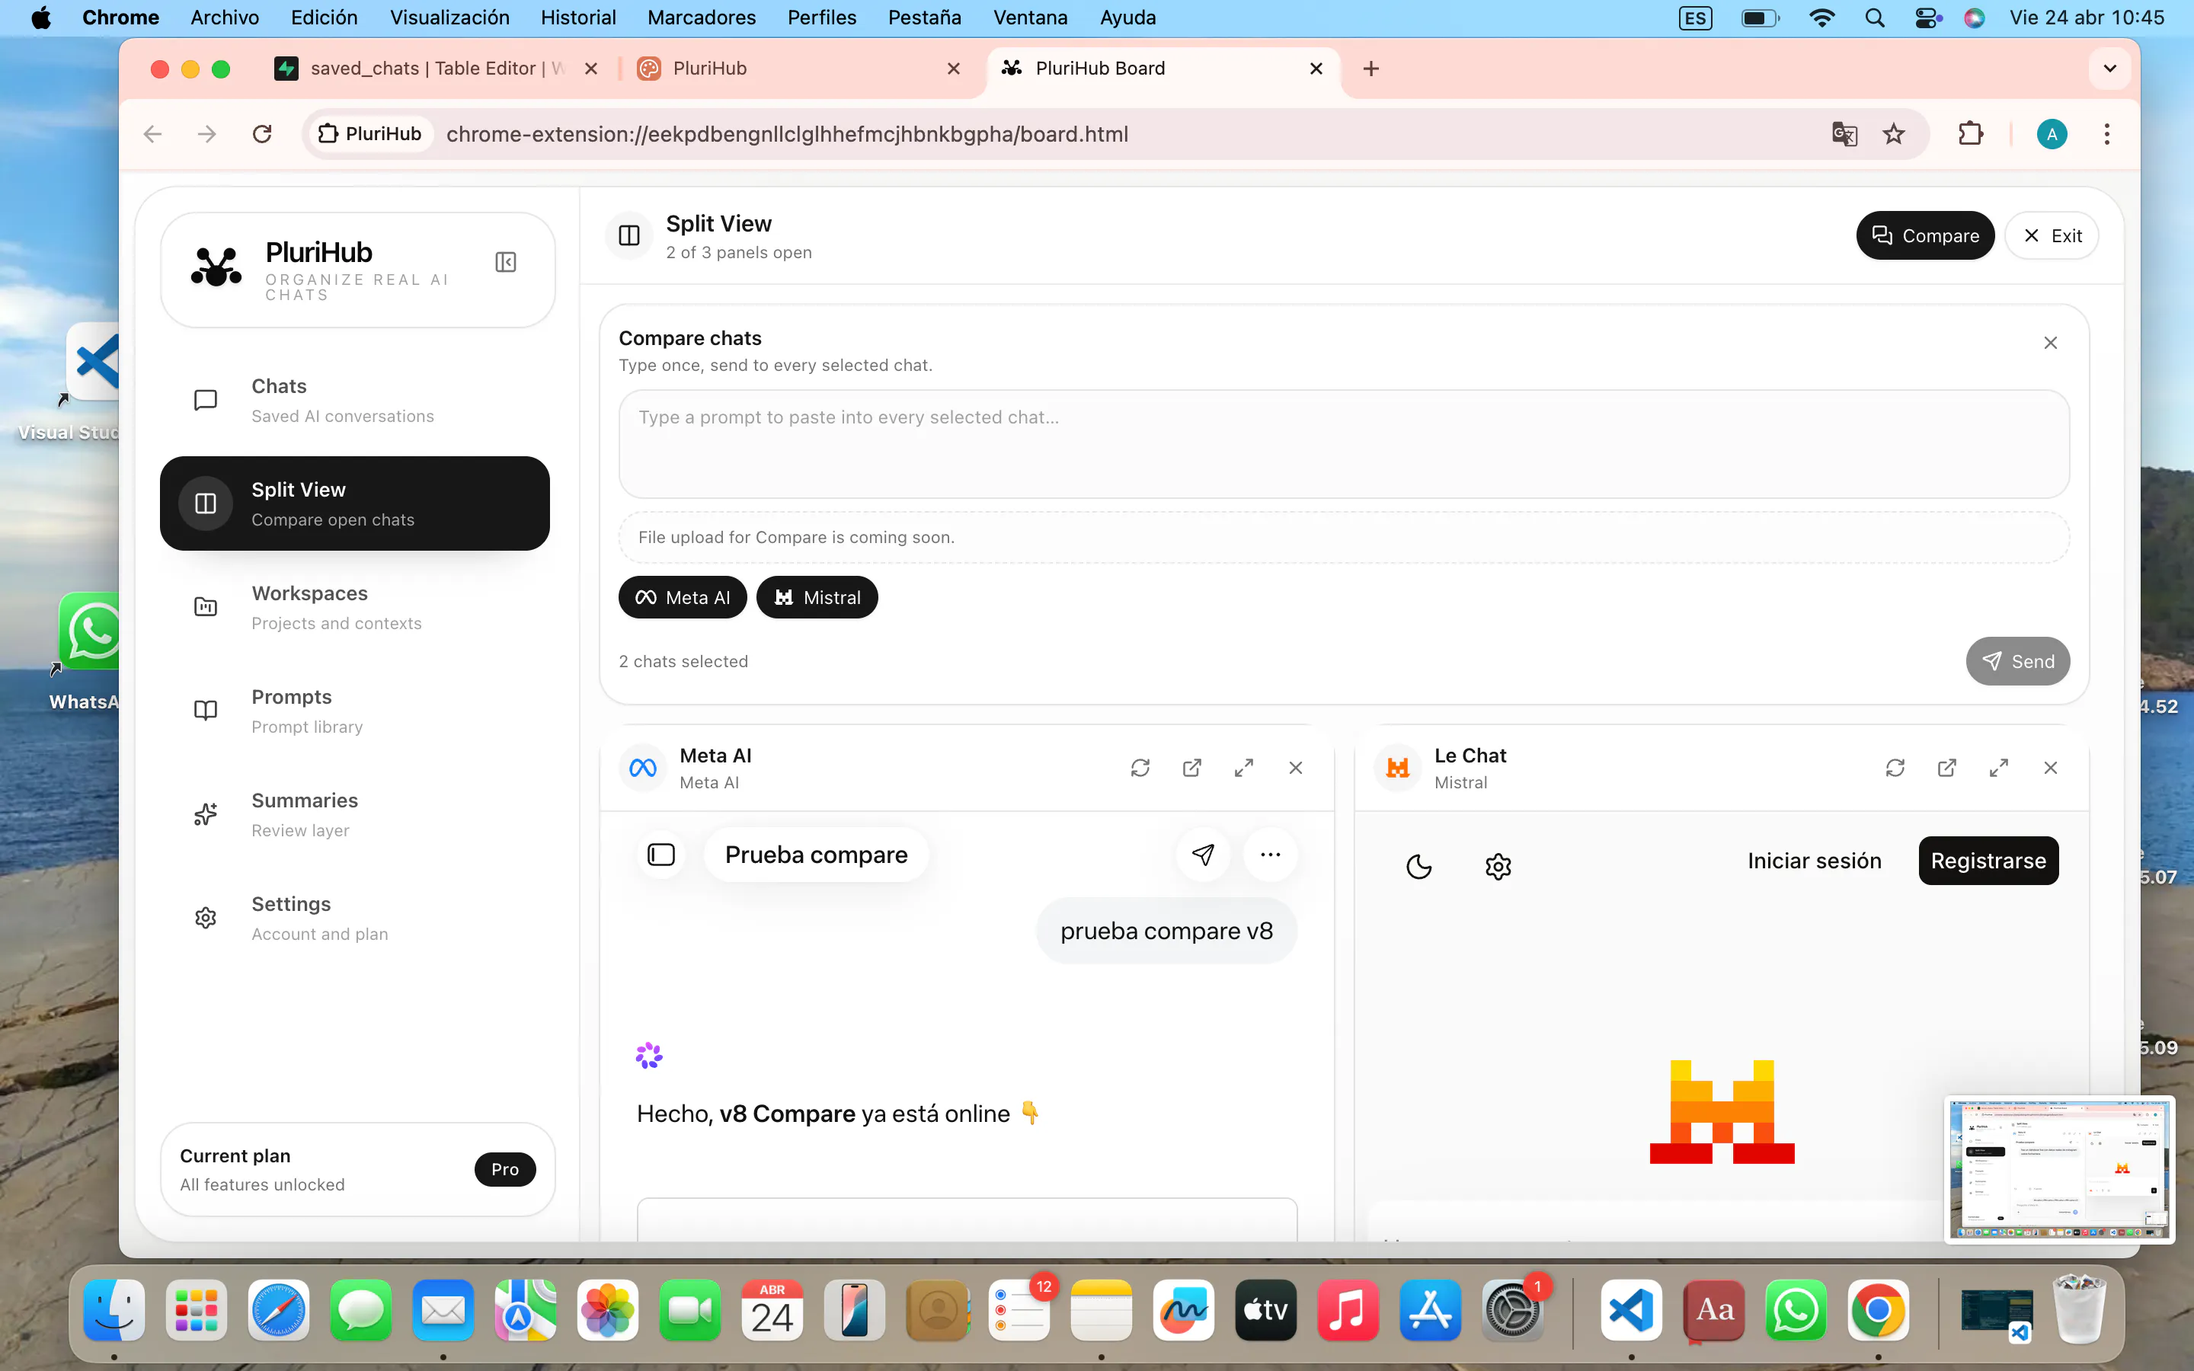Viewport: 2194px width, 1371px height.
Task: Click the 'prueba compare v8' message bubble
Action: 1166,932
